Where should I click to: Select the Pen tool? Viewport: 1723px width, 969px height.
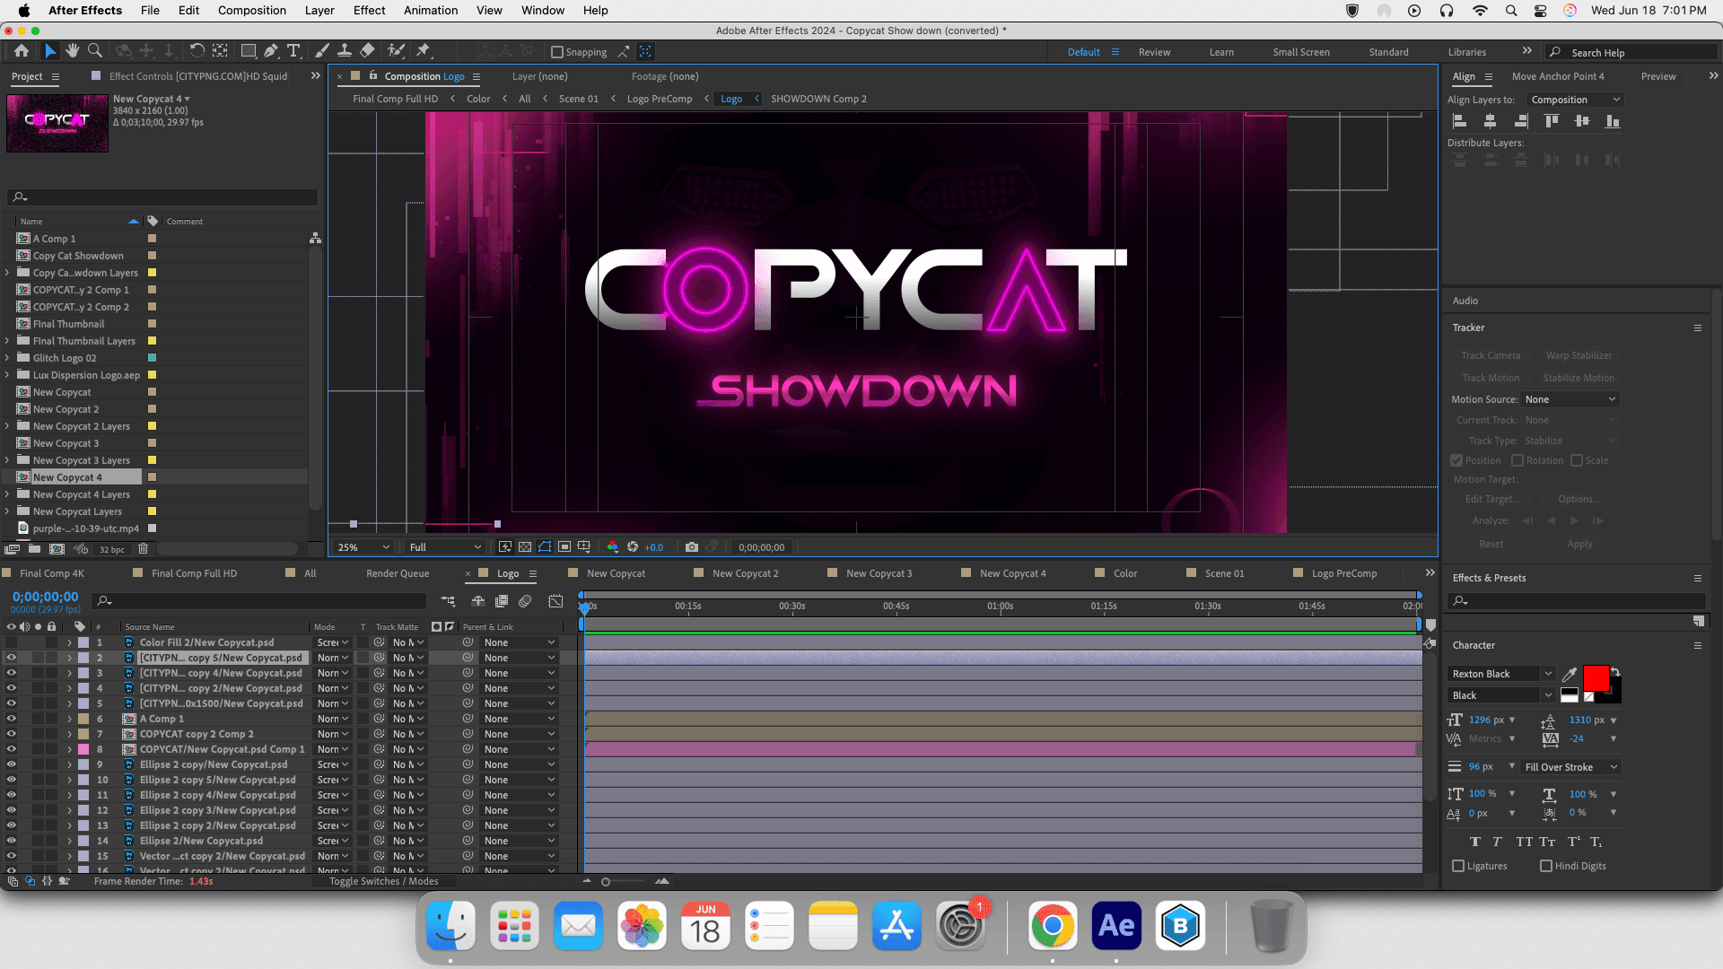click(271, 51)
